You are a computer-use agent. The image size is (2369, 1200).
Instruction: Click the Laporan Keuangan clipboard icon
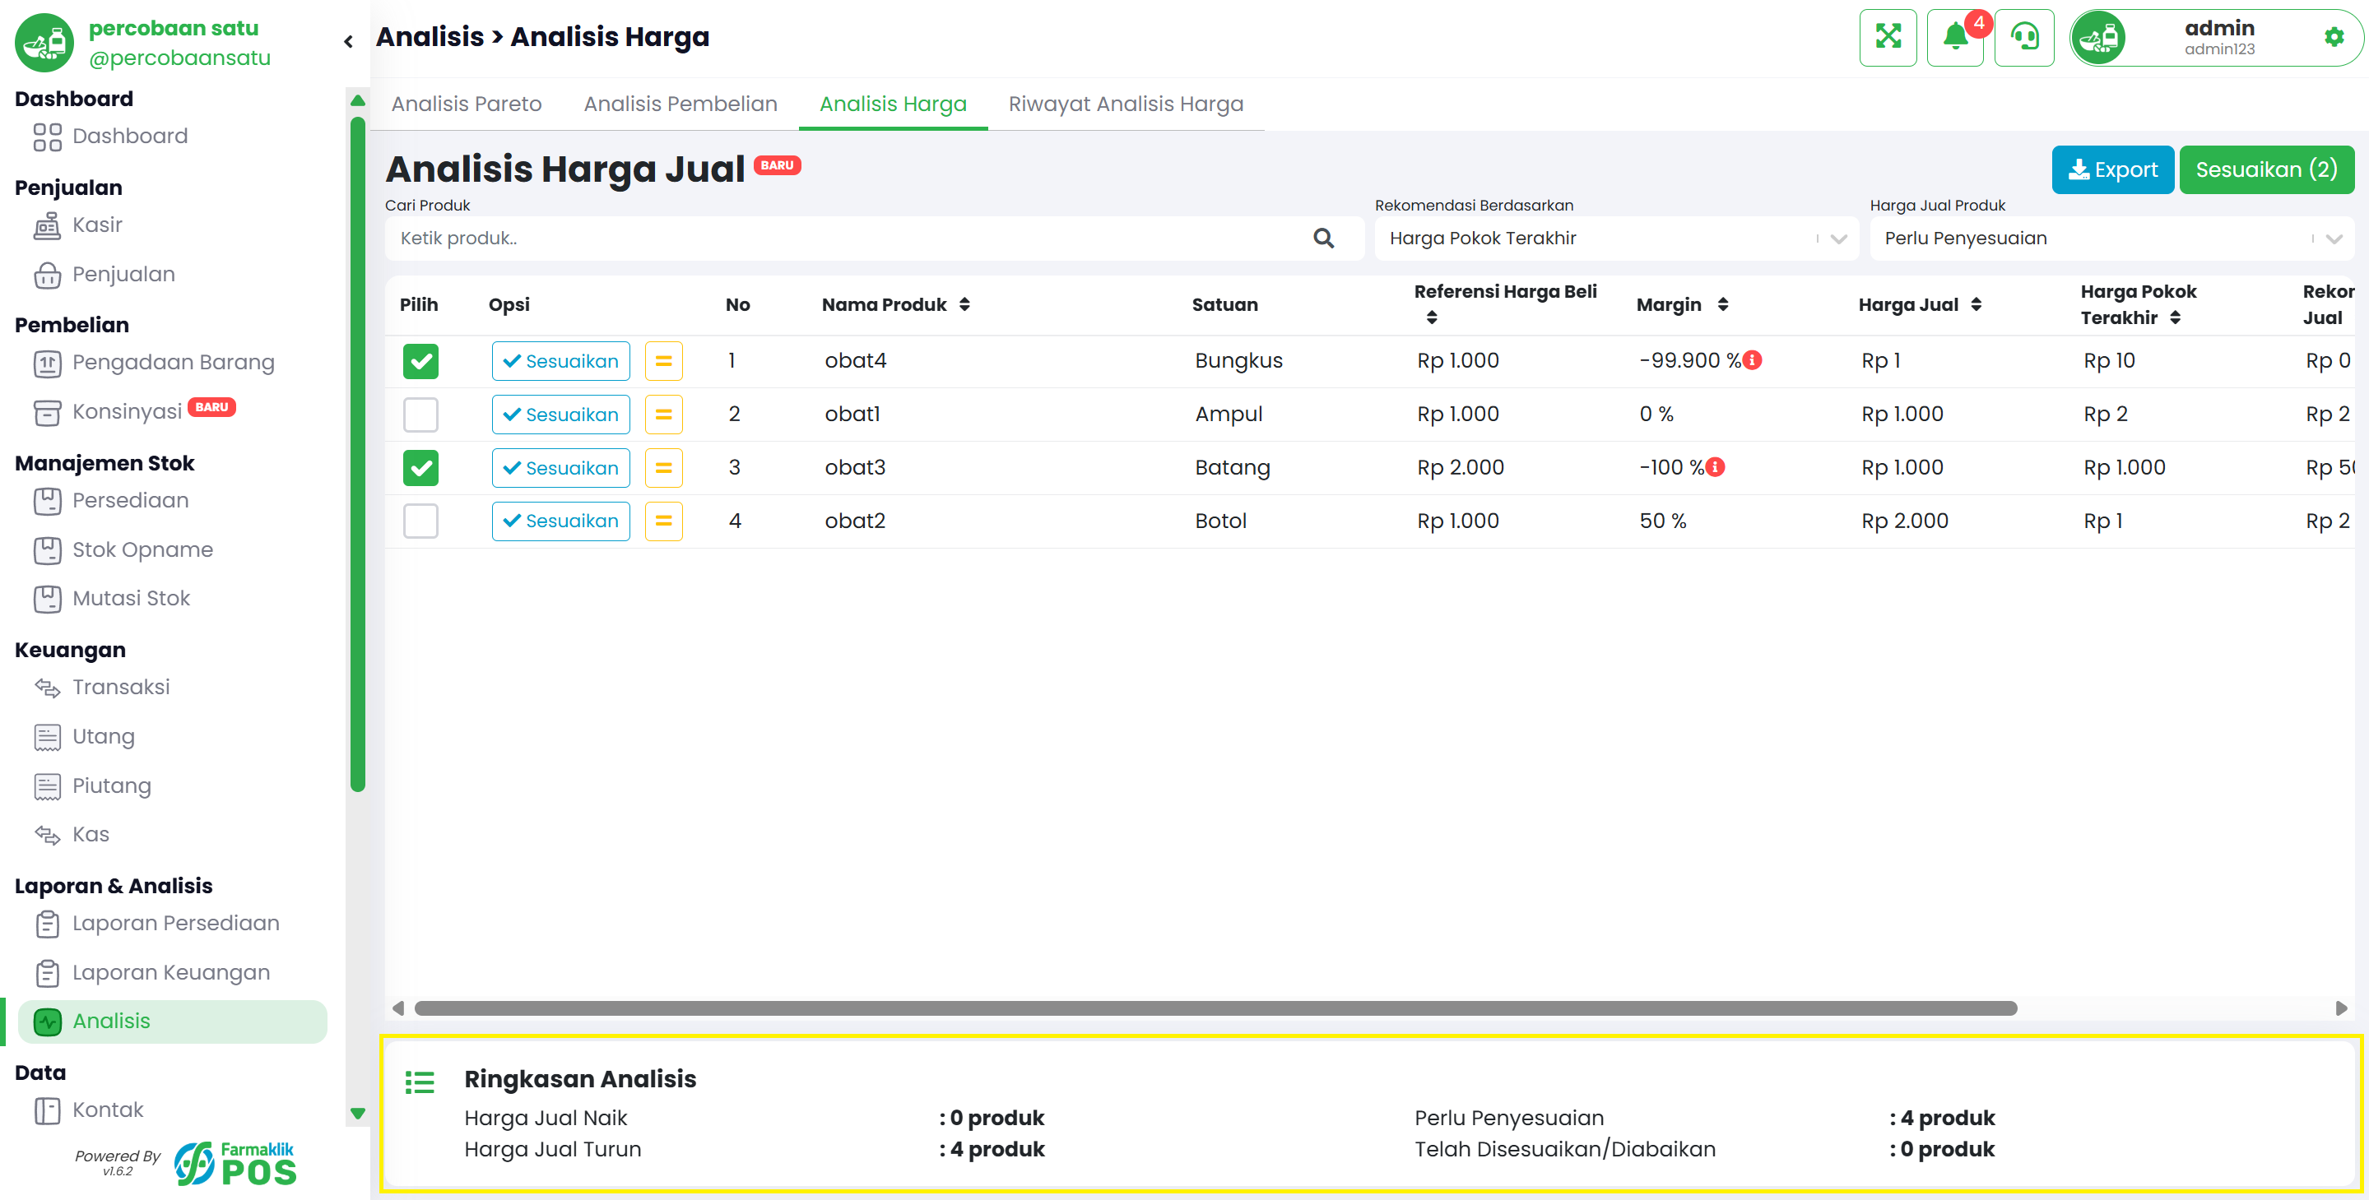tap(47, 973)
